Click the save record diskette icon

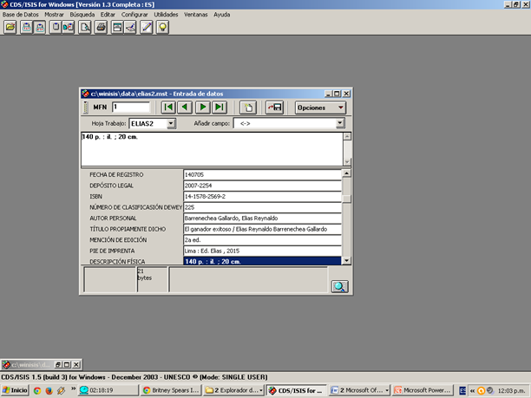tap(275, 108)
